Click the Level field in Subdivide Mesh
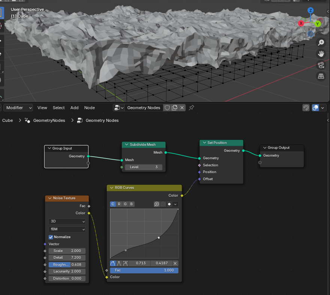Viewport: 330px width, 295px height. (x=144, y=167)
